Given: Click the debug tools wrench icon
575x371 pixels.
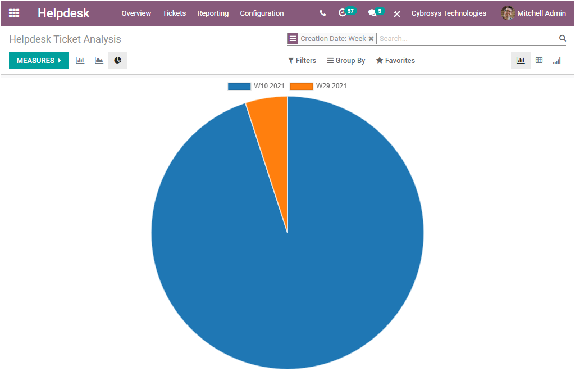Looking at the screenshot, I should tap(397, 14).
